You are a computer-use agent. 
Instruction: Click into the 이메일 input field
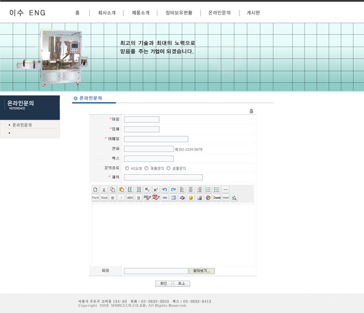[x=156, y=139]
